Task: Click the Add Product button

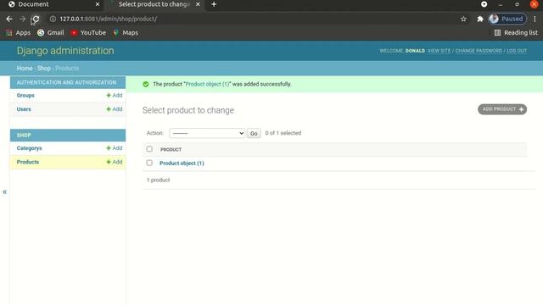Action: pos(502,109)
